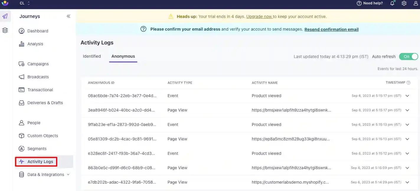Expand the 863b0e5c Page View row
Viewport: 420px width, 191px height.
[407, 168]
